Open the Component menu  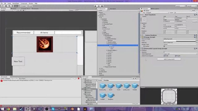[x=24, y=3]
